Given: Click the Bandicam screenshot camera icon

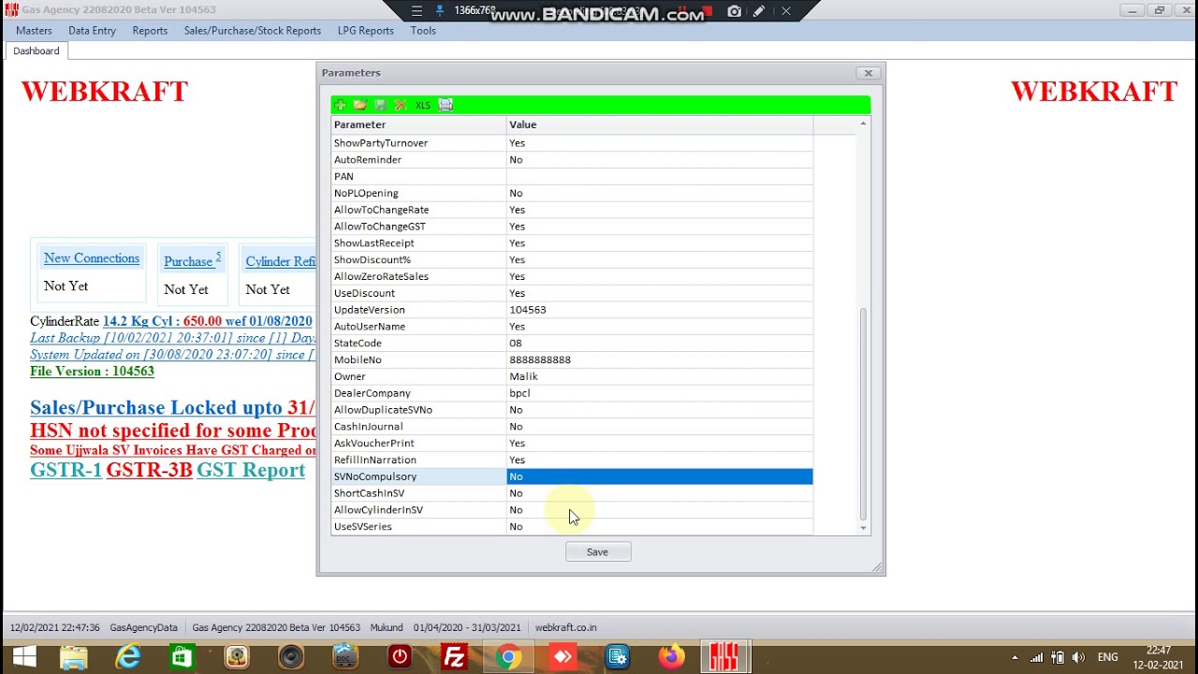Looking at the screenshot, I should tap(735, 11).
